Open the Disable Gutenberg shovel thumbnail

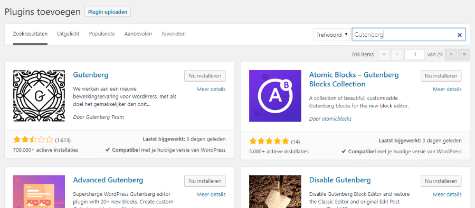click(275, 192)
